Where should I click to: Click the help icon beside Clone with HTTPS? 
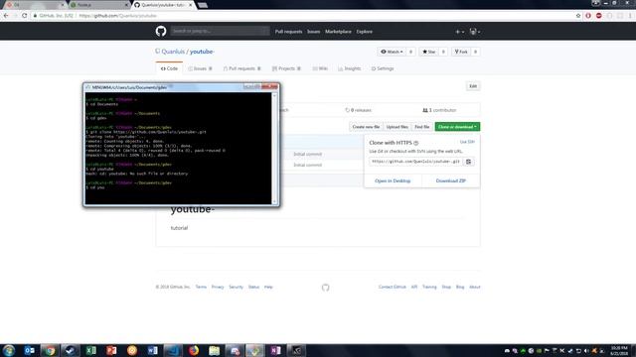416,143
